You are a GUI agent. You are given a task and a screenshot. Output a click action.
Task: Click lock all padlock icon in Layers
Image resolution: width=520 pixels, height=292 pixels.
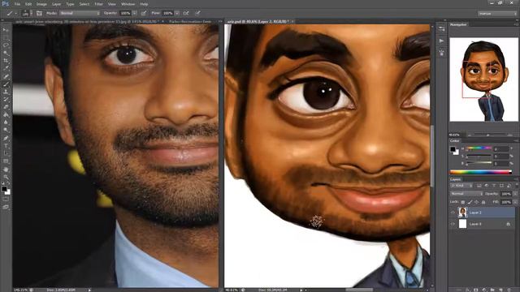point(483,202)
